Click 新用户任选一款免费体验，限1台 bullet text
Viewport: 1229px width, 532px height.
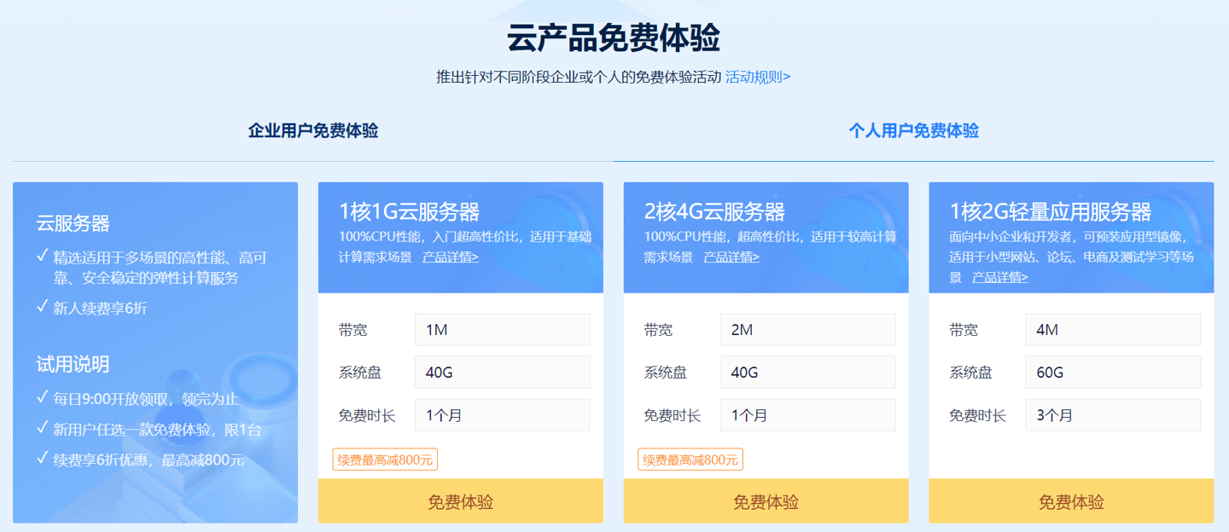(158, 429)
